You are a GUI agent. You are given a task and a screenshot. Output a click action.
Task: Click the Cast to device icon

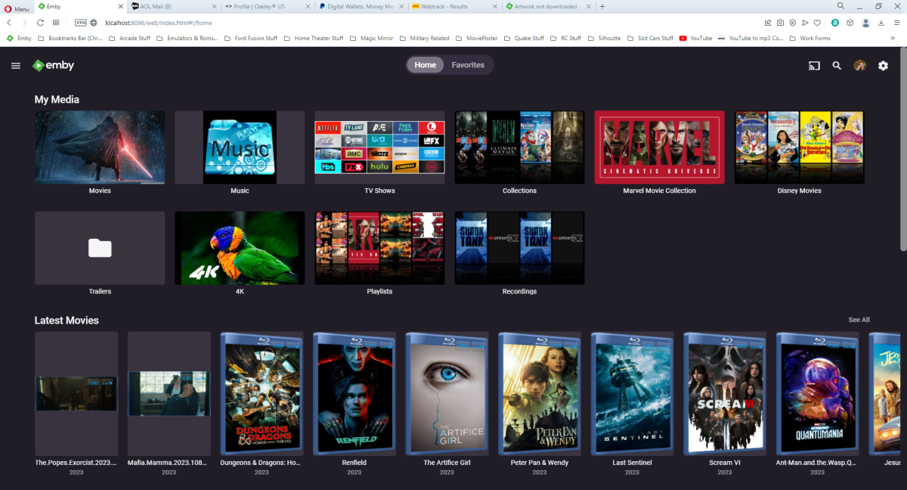(x=814, y=66)
